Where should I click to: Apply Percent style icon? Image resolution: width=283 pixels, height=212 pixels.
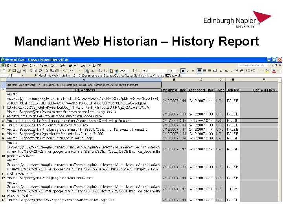pos(226,71)
